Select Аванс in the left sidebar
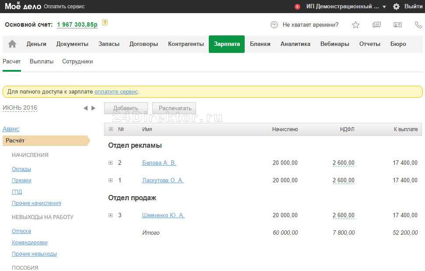This screenshot has height=271, width=425. click(x=11, y=129)
